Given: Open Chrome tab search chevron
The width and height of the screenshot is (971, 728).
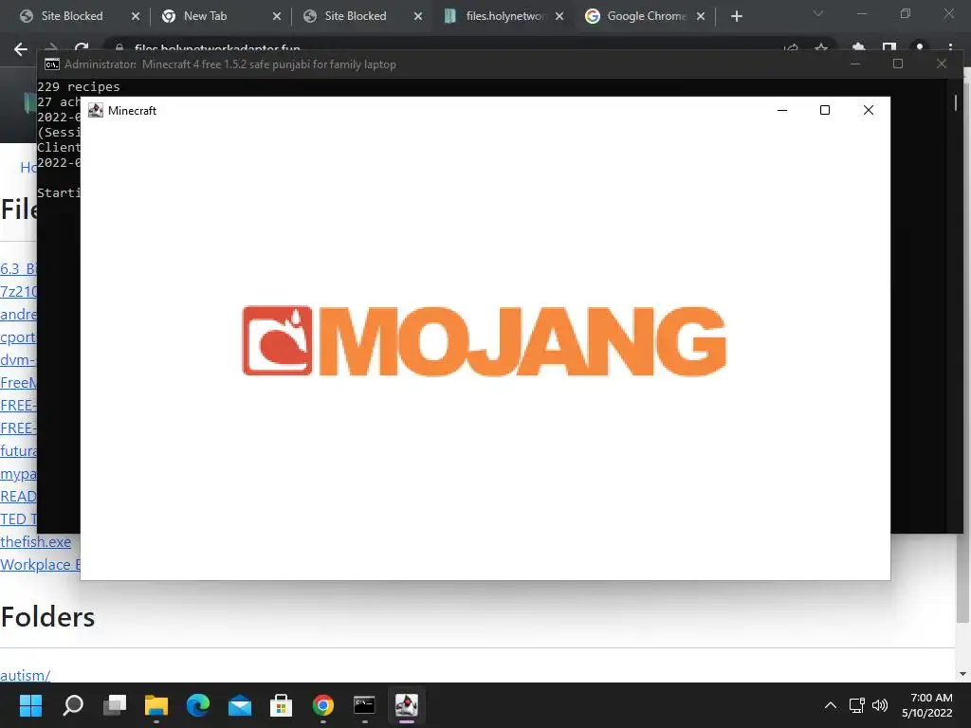Looking at the screenshot, I should tap(818, 13).
